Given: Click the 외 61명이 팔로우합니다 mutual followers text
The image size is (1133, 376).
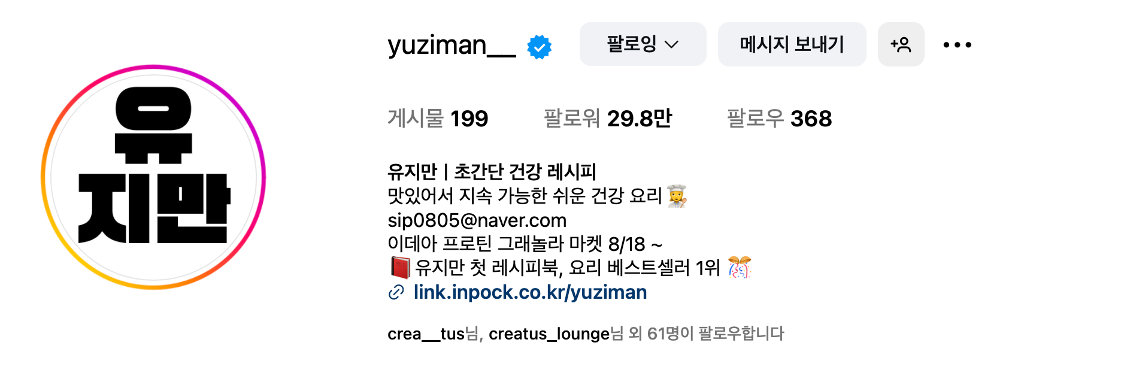Looking at the screenshot, I should click(x=706, y=333).
